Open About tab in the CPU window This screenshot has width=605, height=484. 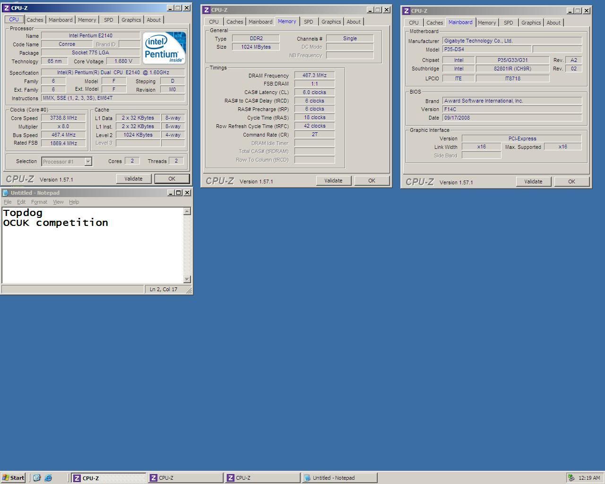(154, 20)
